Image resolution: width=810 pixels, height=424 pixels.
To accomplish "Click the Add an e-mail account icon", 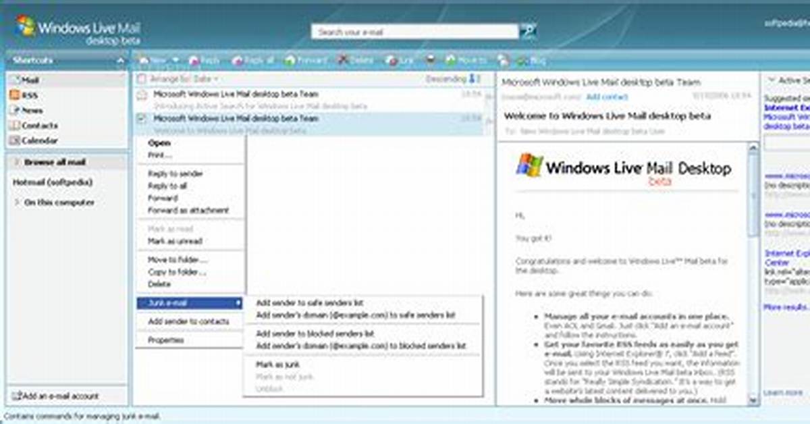I will pyautogui.click(x=16, y=396).
